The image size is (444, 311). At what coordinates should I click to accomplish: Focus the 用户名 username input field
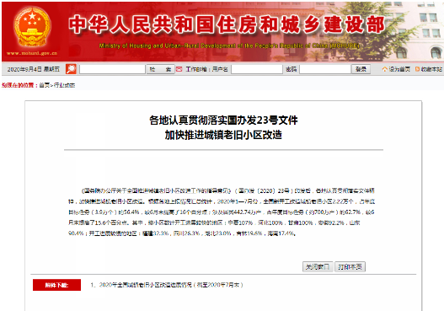[257, 69]
